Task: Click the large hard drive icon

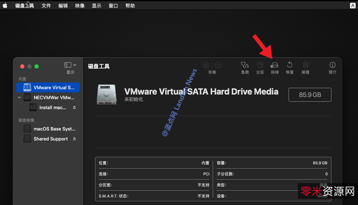Action: click(x=106, y=95)
